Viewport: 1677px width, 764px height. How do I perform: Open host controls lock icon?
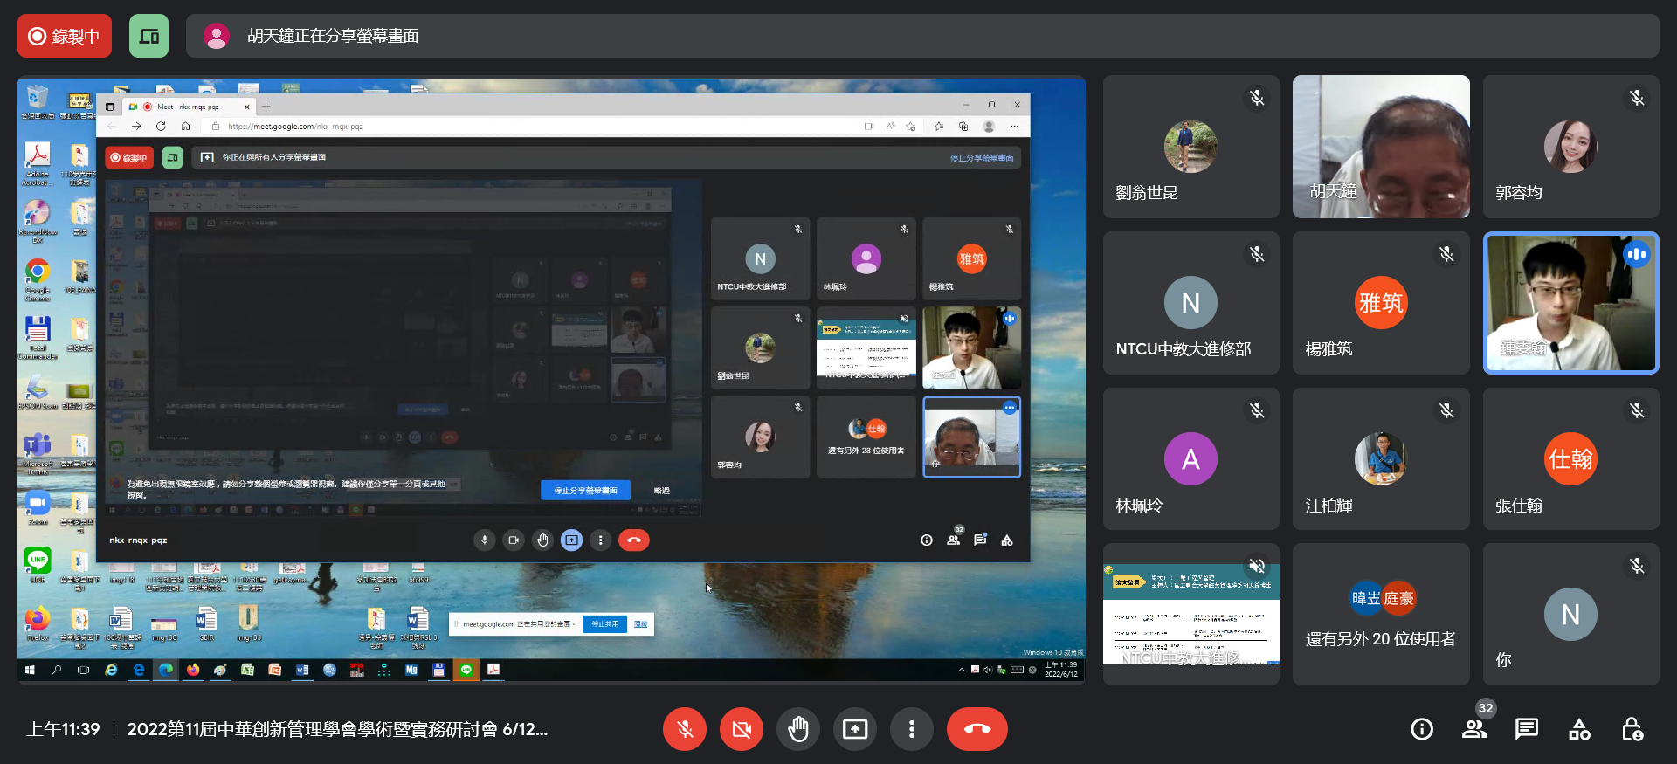click(1632, 729)
